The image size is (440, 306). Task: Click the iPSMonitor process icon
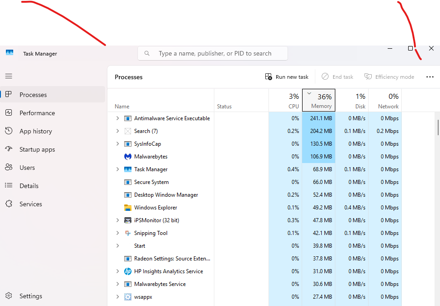click(x=128, y=220)
